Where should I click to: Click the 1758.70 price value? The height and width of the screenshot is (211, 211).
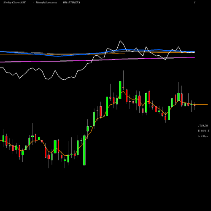(203, 126)
